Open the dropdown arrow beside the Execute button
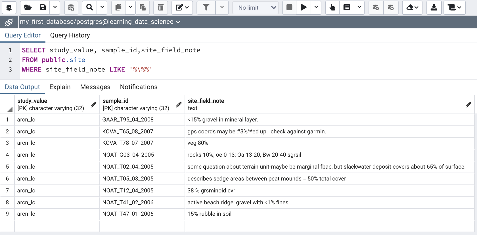Viewport: 477px width, 235px height. coord(316,8)
